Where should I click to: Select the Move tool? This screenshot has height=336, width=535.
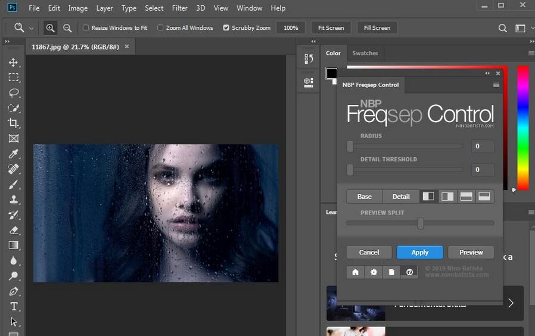[13, 63]
